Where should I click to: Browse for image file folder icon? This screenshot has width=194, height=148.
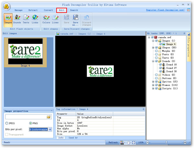click(x=49, y=117)
